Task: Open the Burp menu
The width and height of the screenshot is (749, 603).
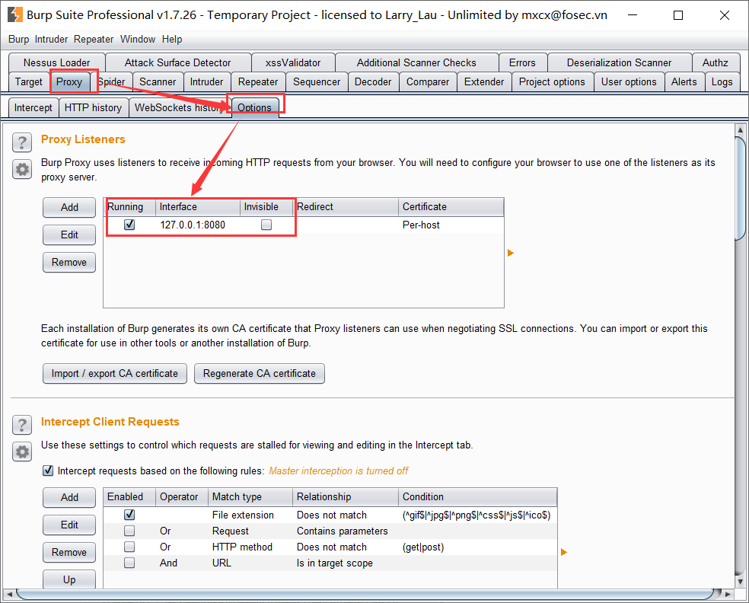Action: pos(18,39)
